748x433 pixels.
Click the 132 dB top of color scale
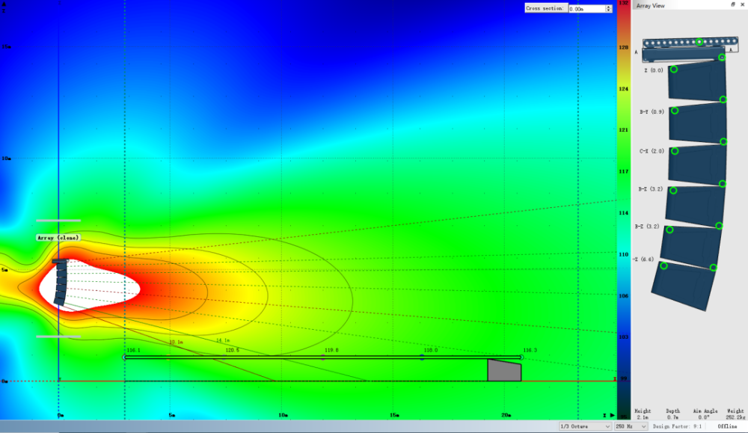click(624, 3)
